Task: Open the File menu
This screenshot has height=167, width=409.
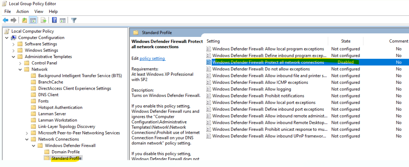Action: click(8, 11)
